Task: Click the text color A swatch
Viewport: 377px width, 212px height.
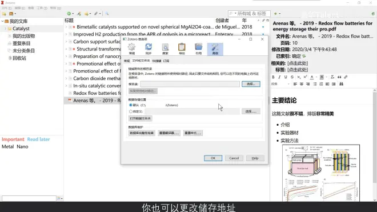Action: (312, 77)
